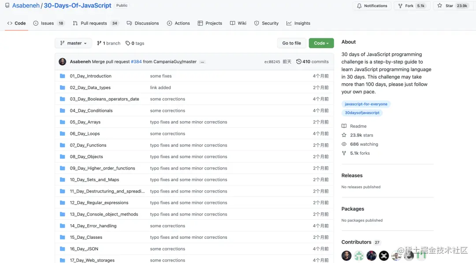View 5.1k forks in About
This screenshot has height=263, width=476.
[x=356, y=153]
